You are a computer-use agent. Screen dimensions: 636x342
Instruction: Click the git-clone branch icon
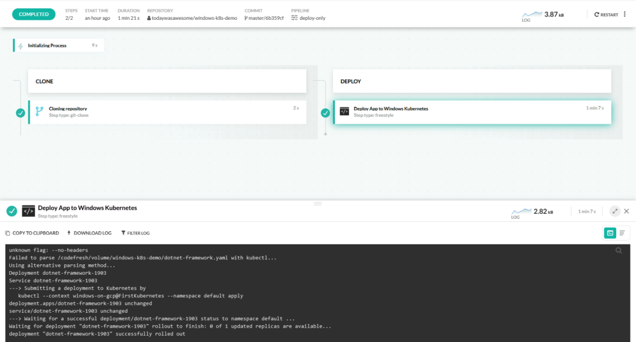(x=39, y=111)
